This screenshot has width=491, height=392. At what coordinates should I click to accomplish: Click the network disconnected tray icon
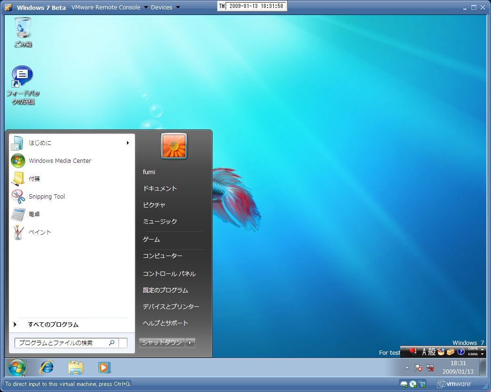[x=430, y=368]
